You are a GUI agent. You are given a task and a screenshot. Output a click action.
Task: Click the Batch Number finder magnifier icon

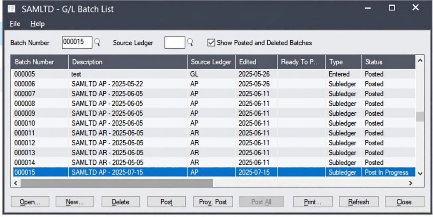point(97,43)
